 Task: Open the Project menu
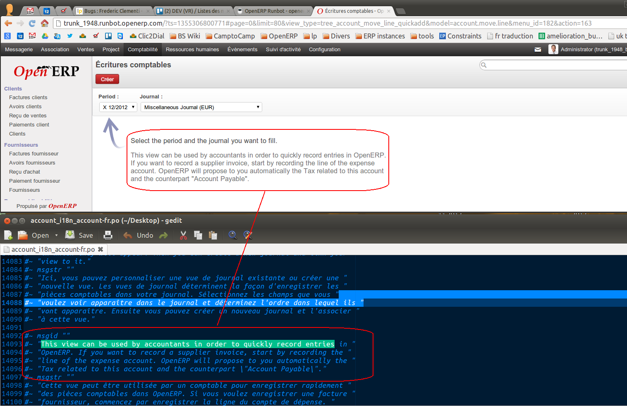click(x=111, y=49)
